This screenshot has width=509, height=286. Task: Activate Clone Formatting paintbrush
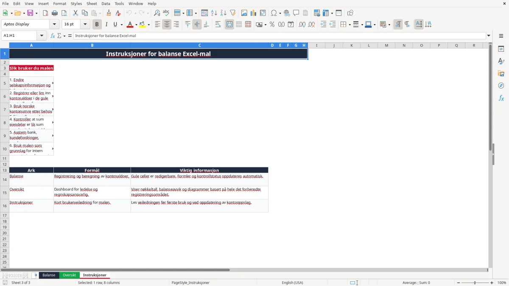pyautogui.click(x=109, y=13)
